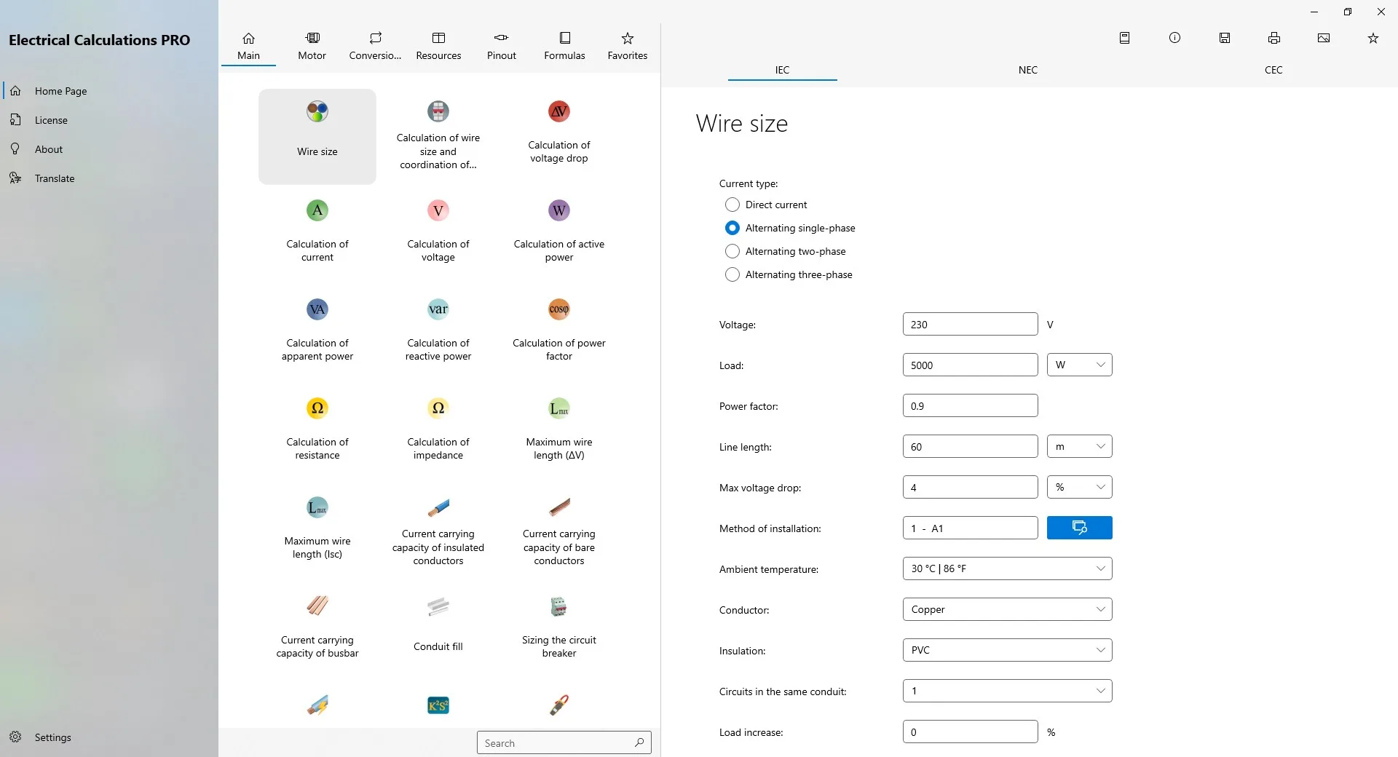Add calculation to favorites with star icon
Viewport: 1398px width, 757px height.
click(x=1373, y=38)
